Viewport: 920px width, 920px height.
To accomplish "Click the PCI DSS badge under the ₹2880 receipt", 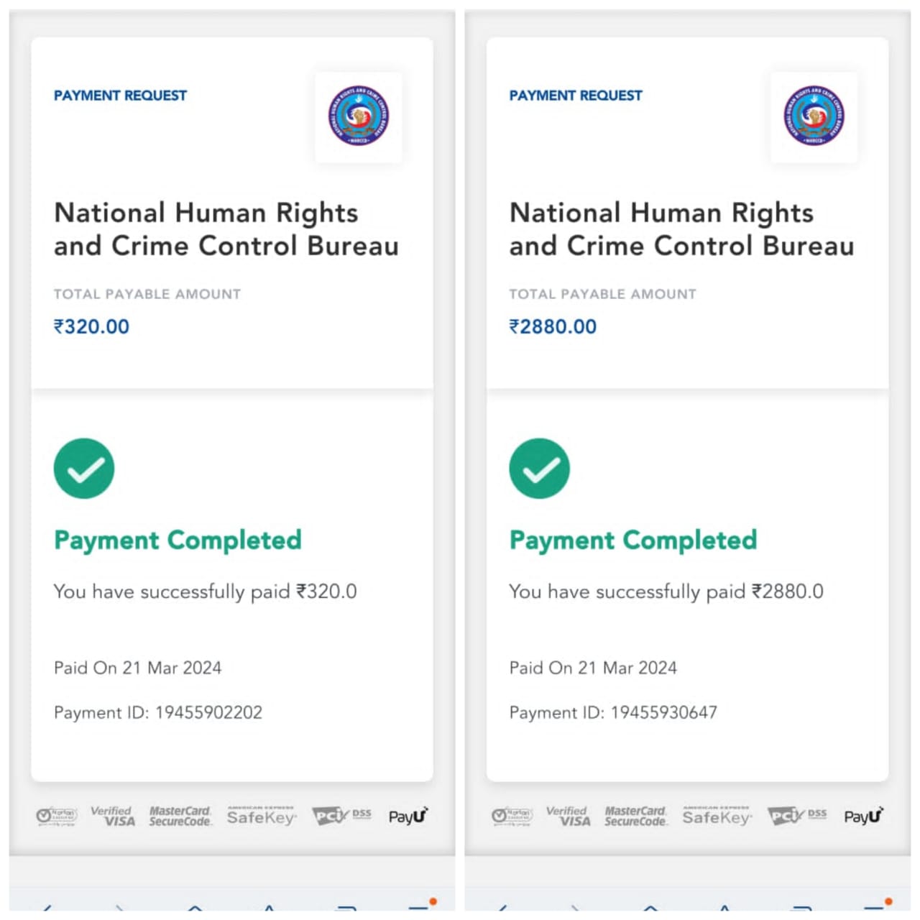I will click(796, 816).
